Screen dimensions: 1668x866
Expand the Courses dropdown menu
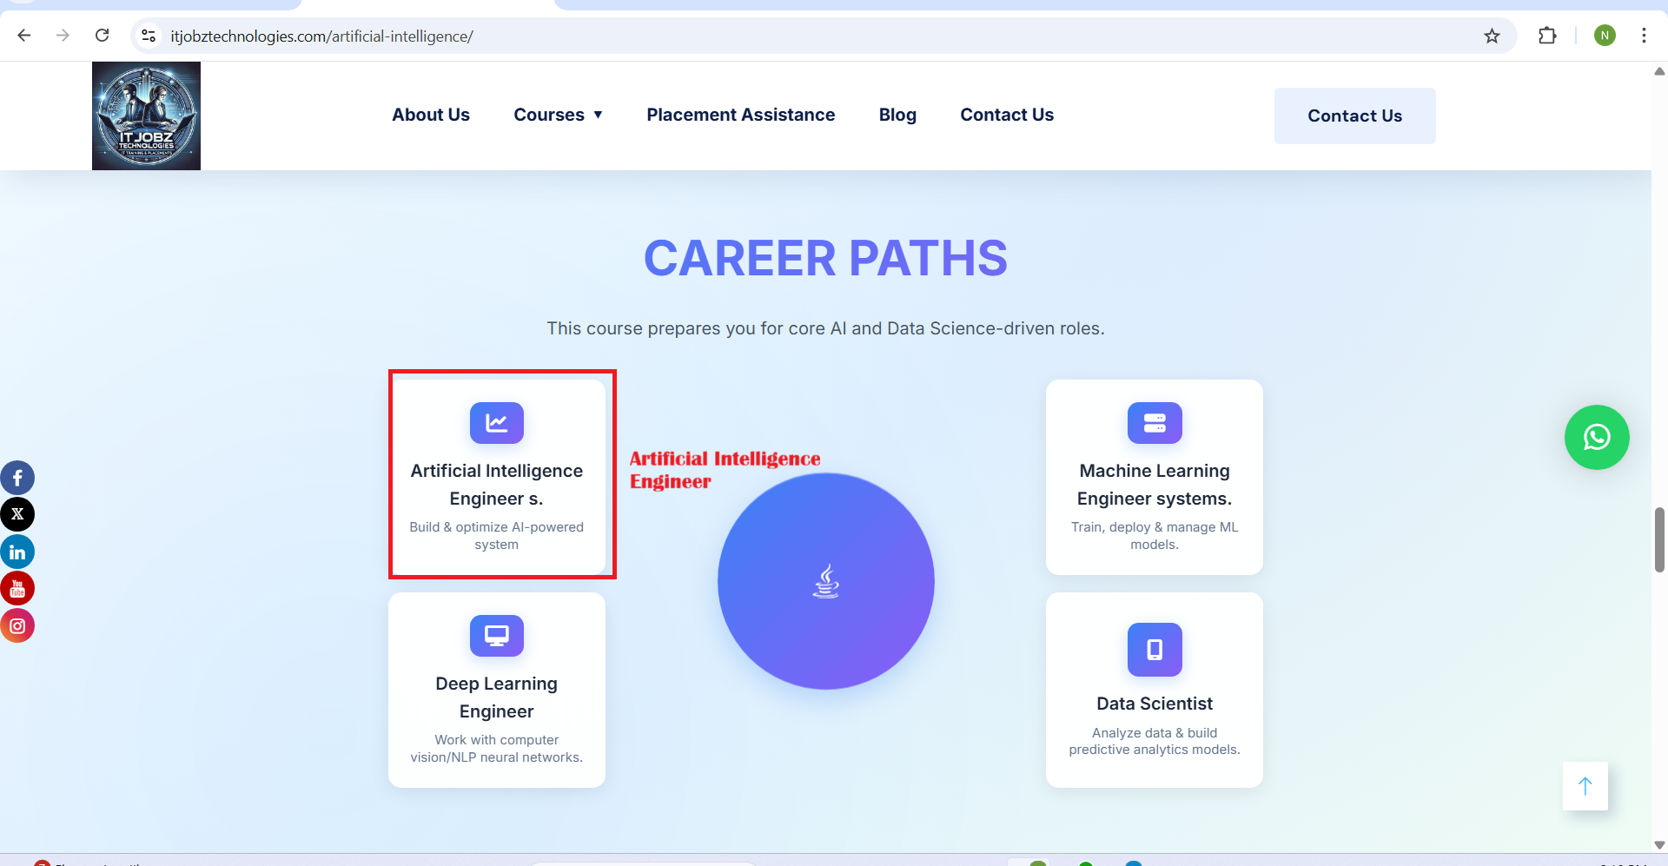coord(558,115)
